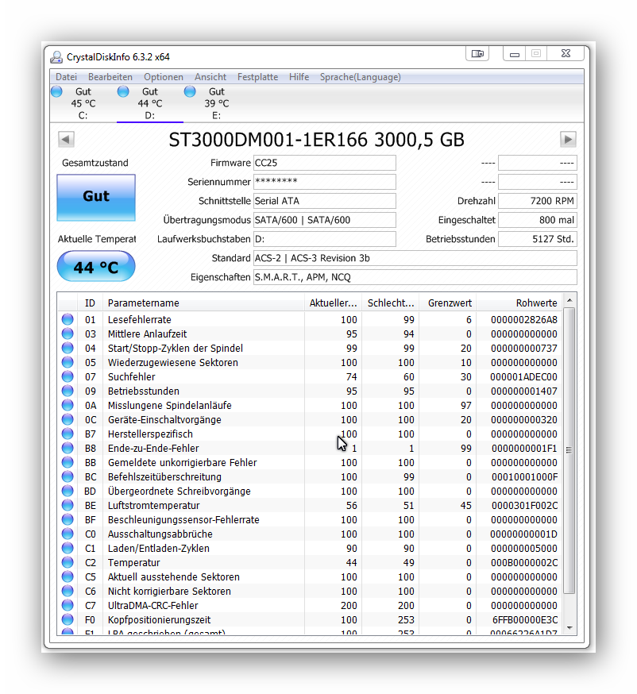637x694 pixels.
Task: Click the title bar switch-window icon button
Action: (477, 53)
